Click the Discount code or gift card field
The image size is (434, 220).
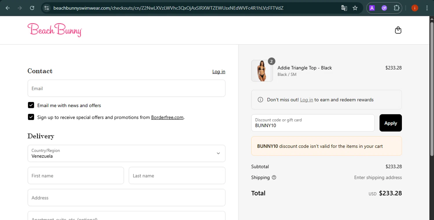313,123
